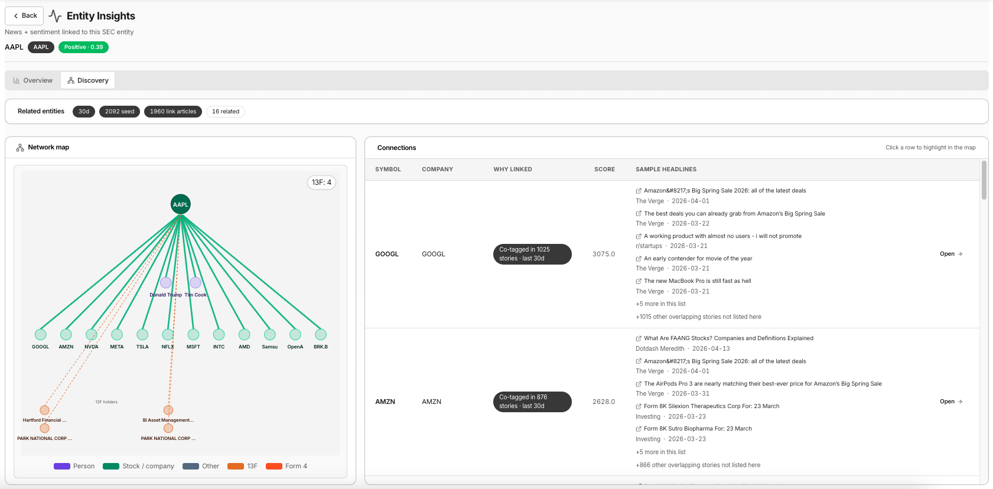
Task: Click '+1015 other overlapping stories' text
Action: pos(698,317)
